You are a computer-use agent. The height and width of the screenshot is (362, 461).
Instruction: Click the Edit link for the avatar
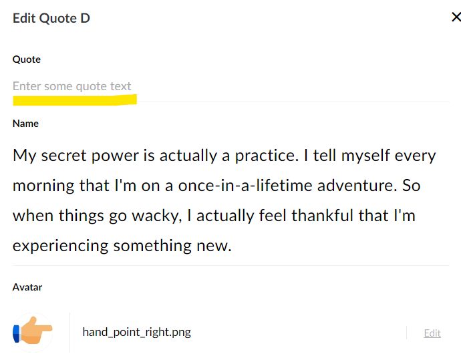(x=432, y=333)
